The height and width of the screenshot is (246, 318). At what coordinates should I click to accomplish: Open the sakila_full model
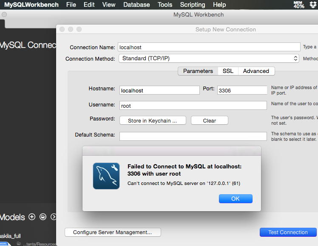click(x=10, y=236)
